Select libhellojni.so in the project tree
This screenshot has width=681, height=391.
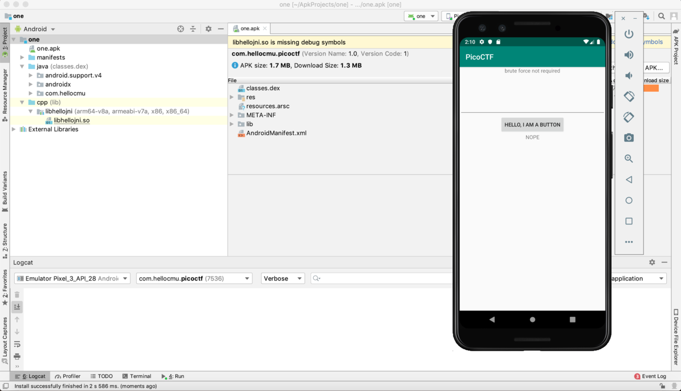[x=72, y=120]
